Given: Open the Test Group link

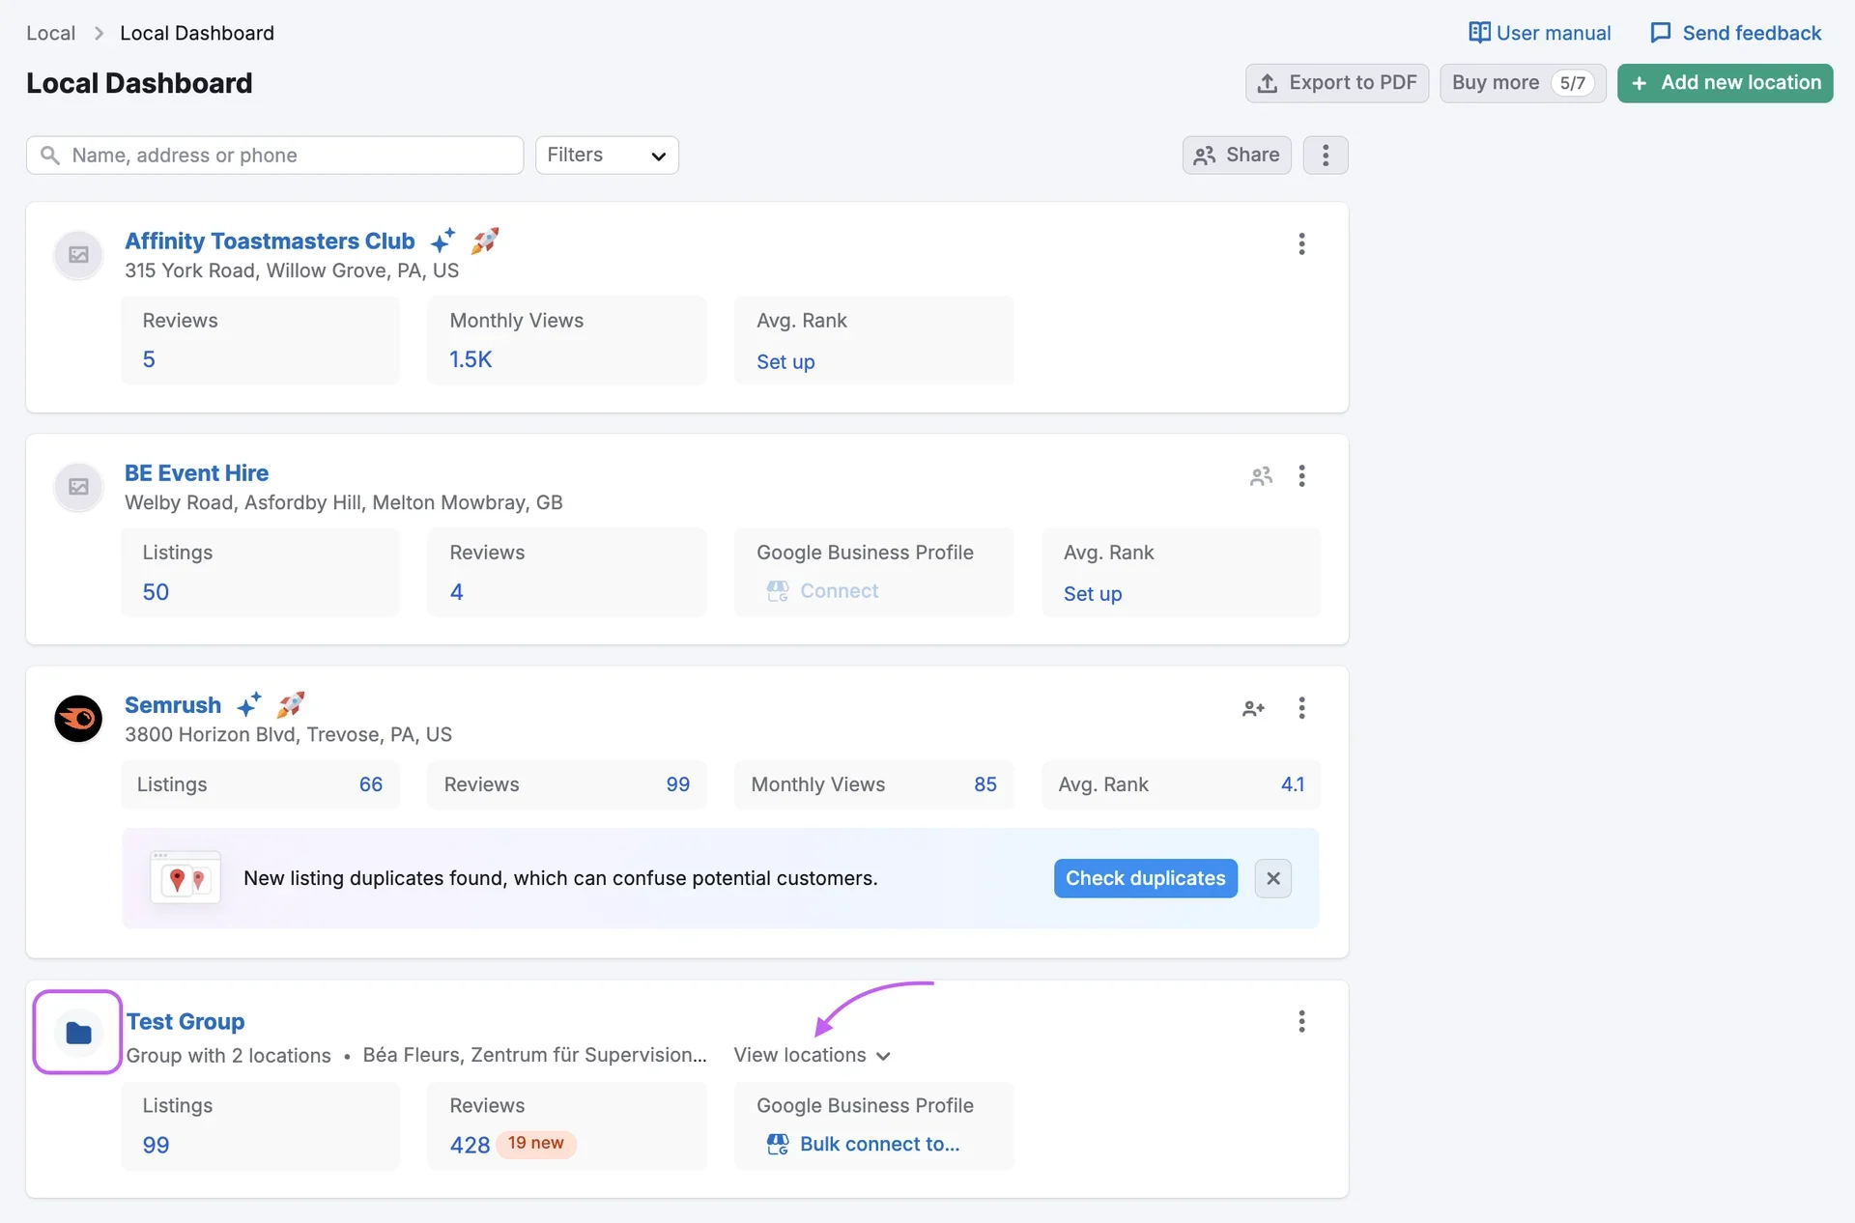Looking at the screenshot, I should pos(185,1021).
